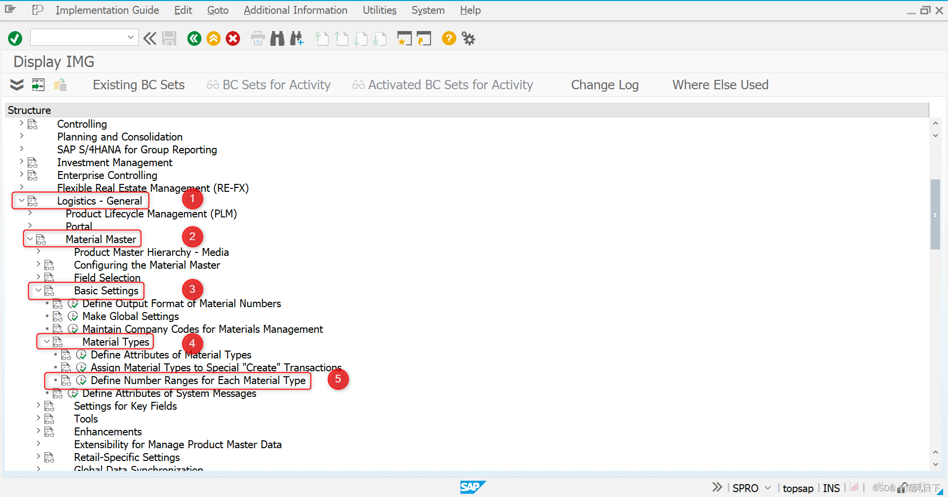
Task: Click the Save diskette icon
Action: click(169, 38)
